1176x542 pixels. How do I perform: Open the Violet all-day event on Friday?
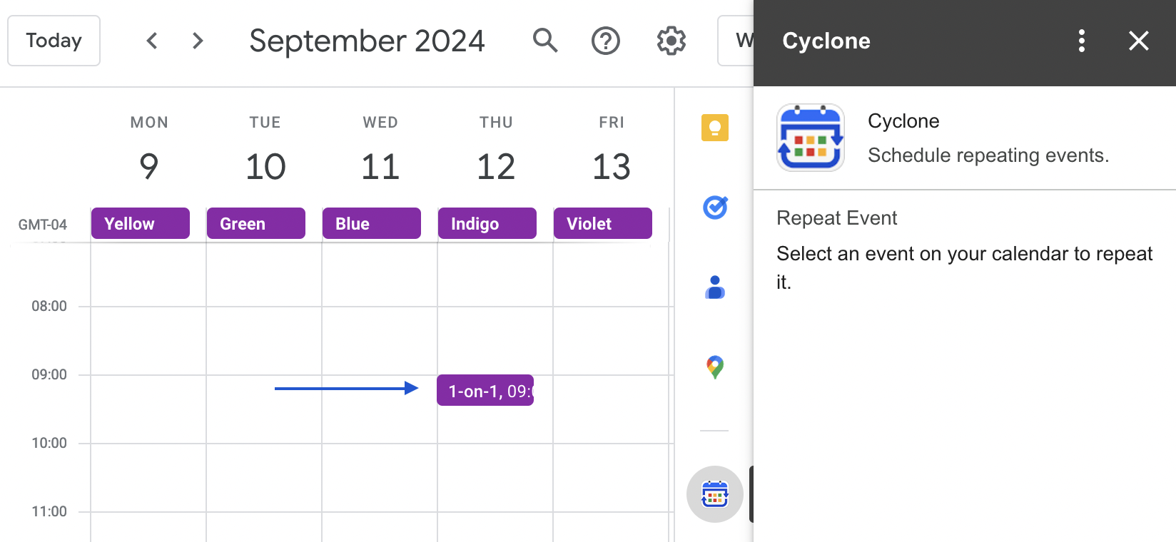click(603, 223)
